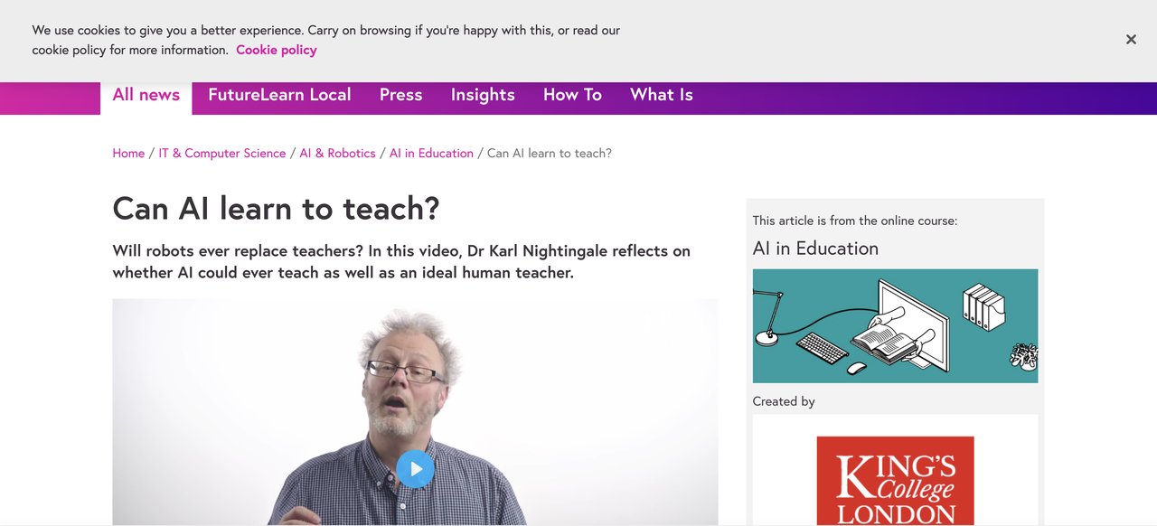Select How To in the navigation bar
The image size is (1157, 526).
pyautogui.click(x=571, y=94)
